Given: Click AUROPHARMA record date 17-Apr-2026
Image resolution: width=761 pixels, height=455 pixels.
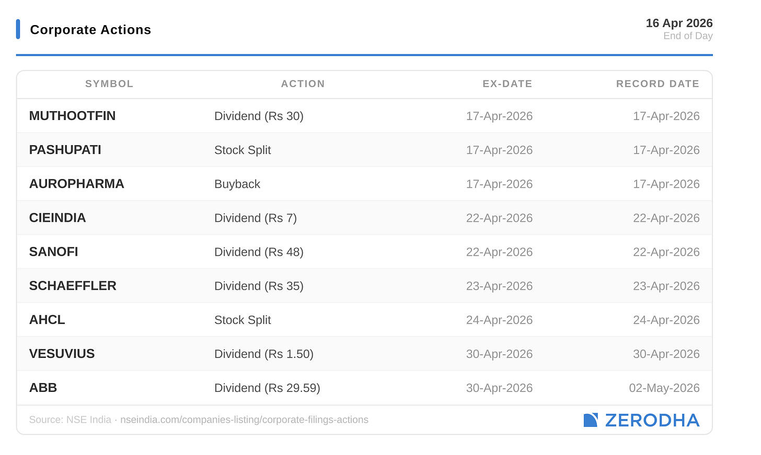Looking at the screenshot, I should 666,184.
